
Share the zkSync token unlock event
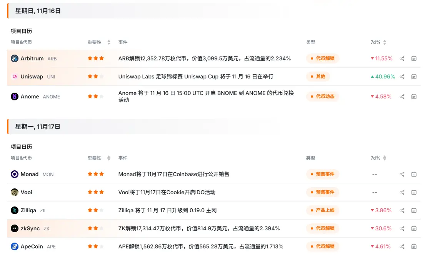click(x=402, y=229)
